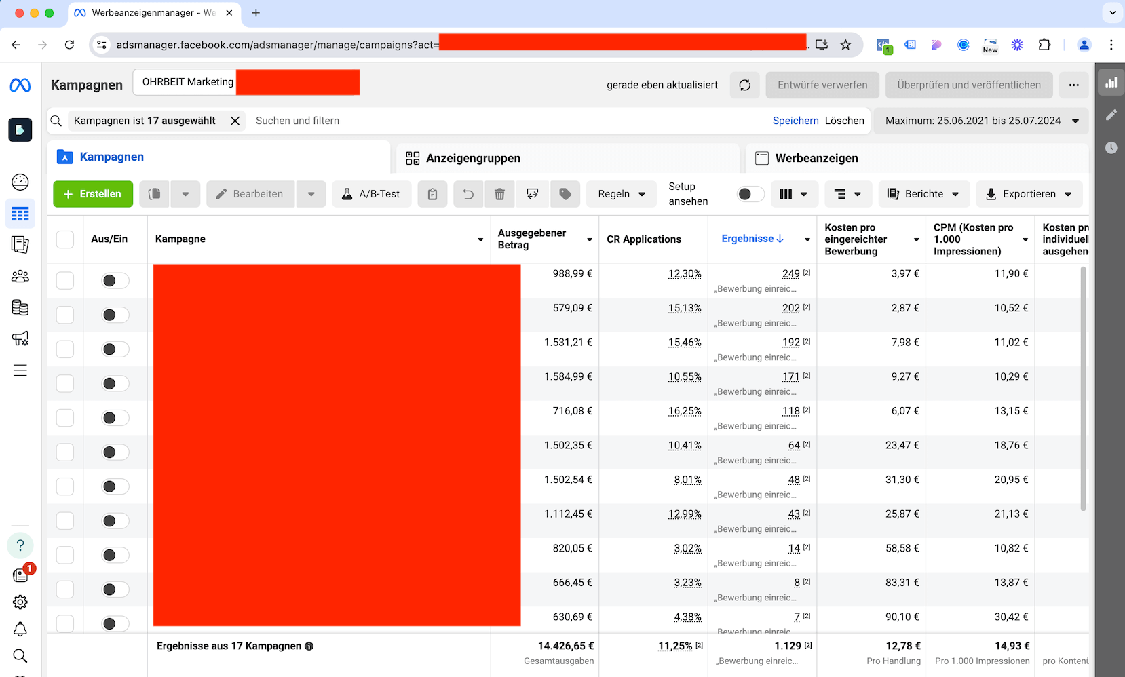Switch to the Werbeanzeigen tab
Screen dimensions: 1125x677
click(816, 158)
